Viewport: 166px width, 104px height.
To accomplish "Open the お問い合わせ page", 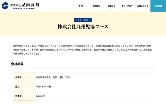I will [x=143, y=6].
